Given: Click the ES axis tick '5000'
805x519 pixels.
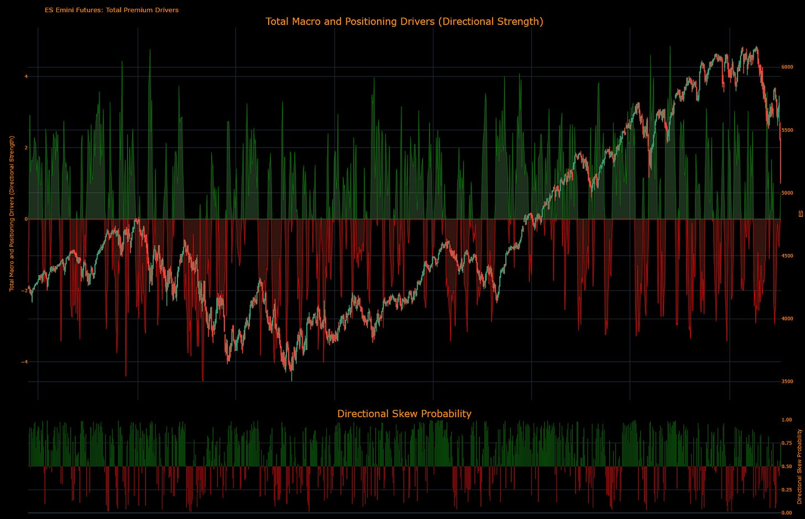Looking at the screenshot, I should point(787,193).
